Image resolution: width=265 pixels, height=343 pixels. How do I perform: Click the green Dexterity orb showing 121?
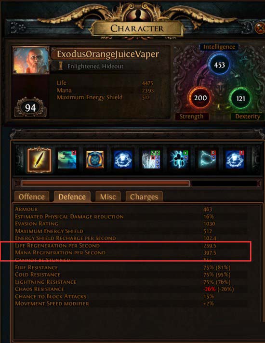point(240,98)
